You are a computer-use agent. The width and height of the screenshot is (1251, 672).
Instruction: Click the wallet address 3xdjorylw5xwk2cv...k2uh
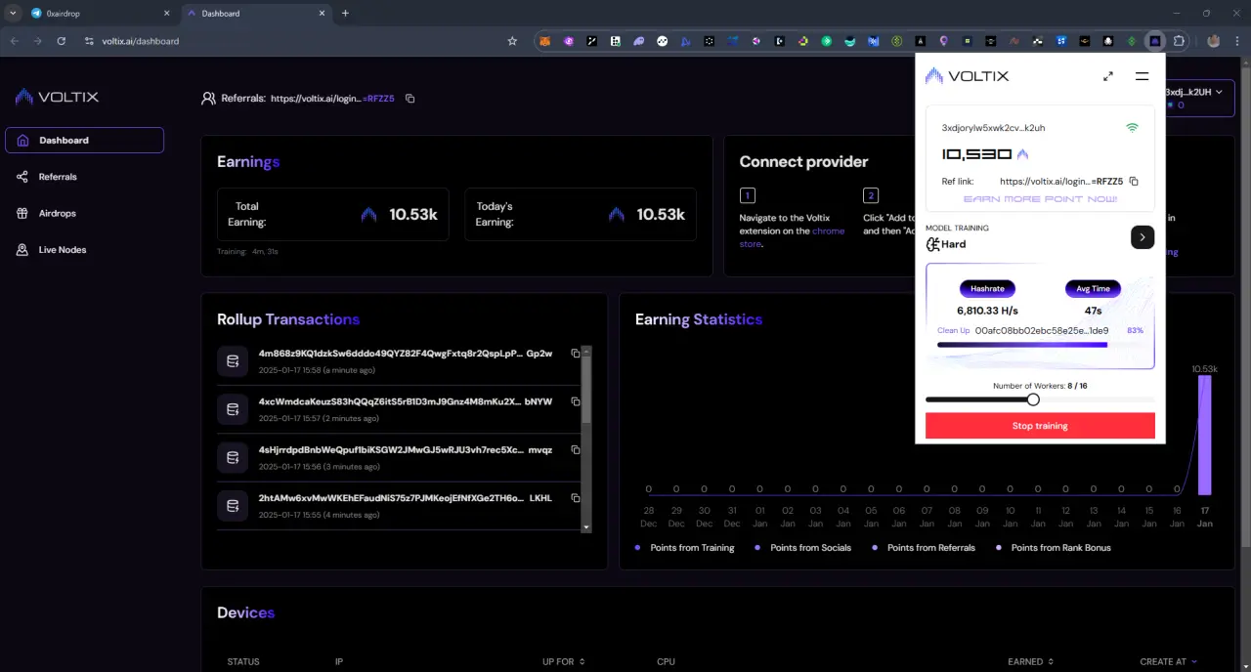tap(993, 128)
